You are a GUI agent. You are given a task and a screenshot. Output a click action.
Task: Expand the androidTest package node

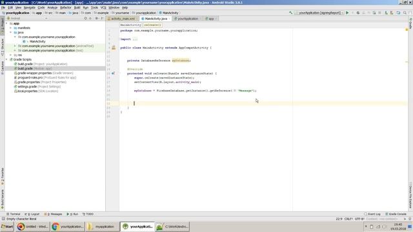15,46
